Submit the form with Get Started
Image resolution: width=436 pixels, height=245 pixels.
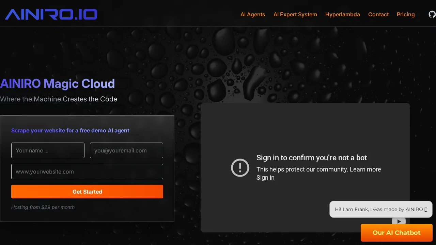(87, 192)
